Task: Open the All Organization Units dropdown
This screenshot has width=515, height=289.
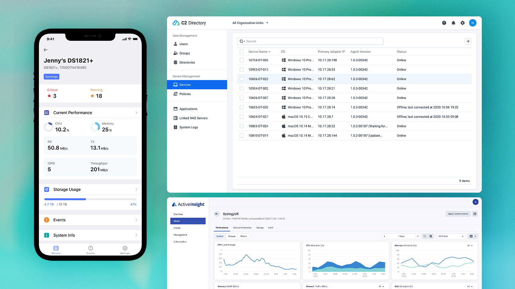Action: [x=250, y=23]
